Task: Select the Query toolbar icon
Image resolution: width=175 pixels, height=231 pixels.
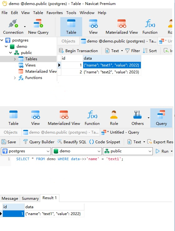Action: click(161, 118)
